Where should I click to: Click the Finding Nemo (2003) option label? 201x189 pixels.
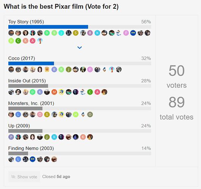(31, 149)
